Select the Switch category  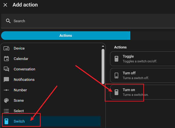coord(19,121)
